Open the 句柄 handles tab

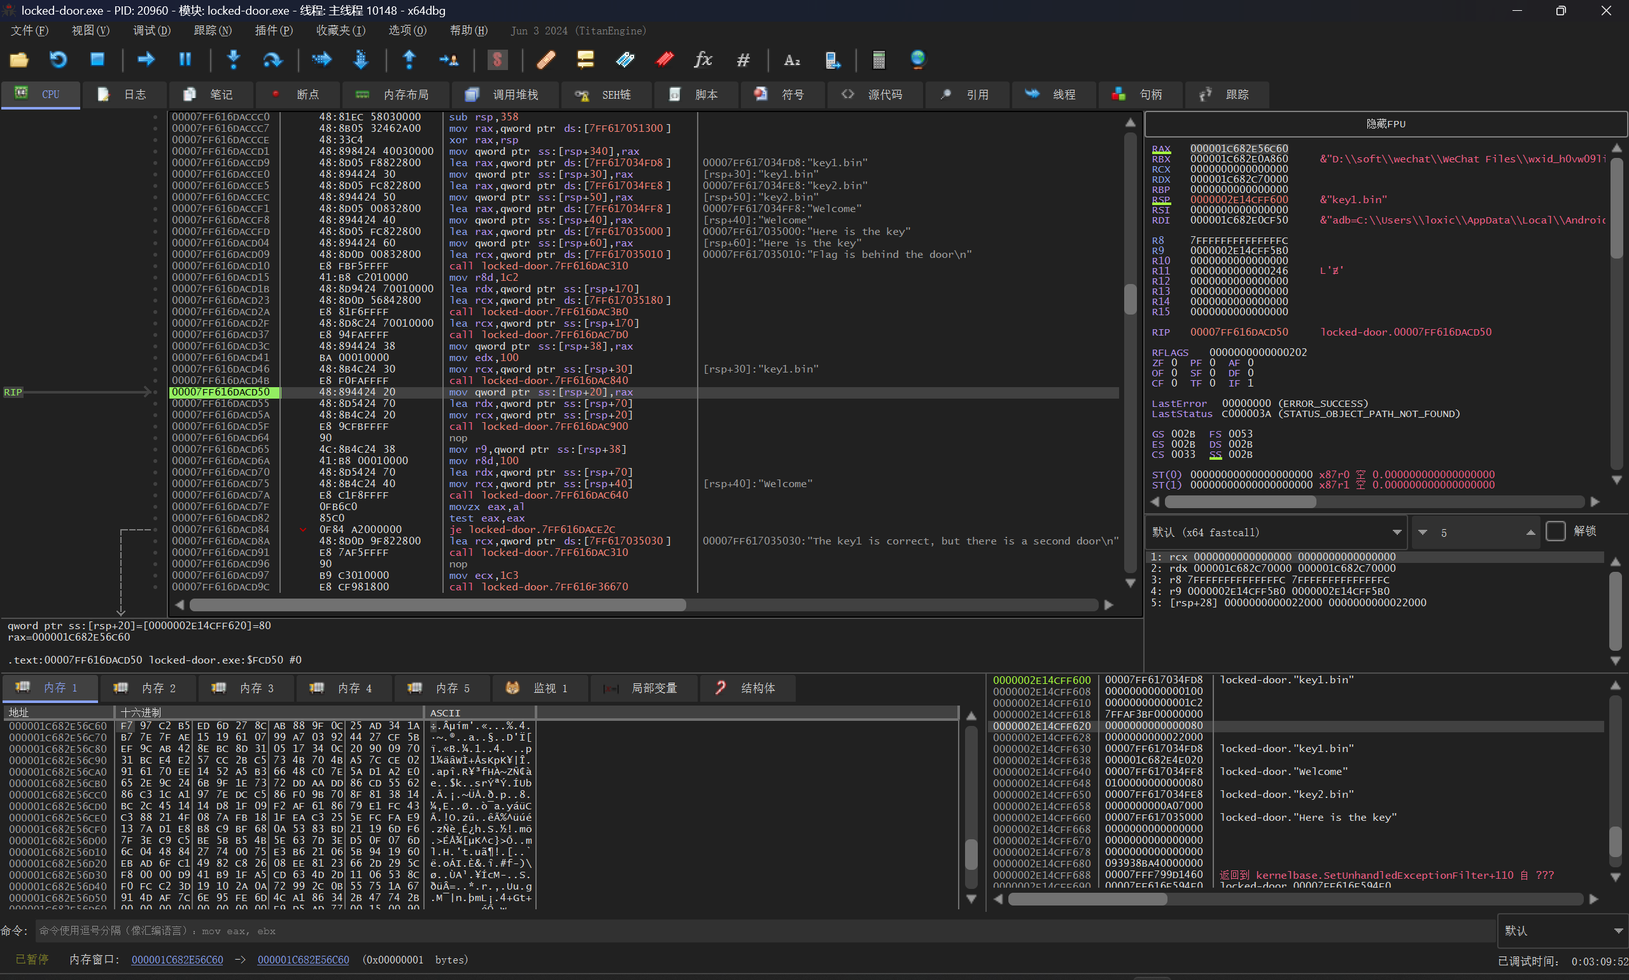click(x=1139, y=94)
